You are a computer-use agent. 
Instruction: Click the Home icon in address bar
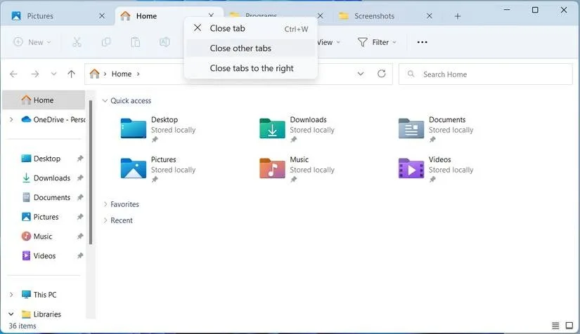click(x=94, y=74)
